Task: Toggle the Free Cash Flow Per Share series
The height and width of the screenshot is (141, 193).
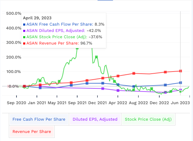Action: 39,119
